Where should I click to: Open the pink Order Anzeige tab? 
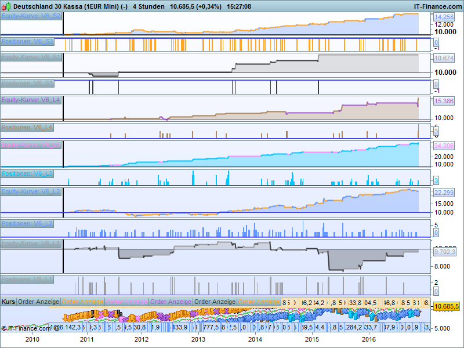coord(126,302)
